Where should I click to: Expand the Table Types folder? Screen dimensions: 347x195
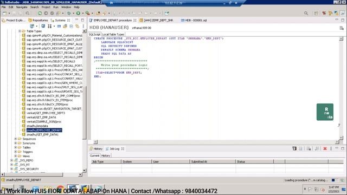[x=20, y=31]
